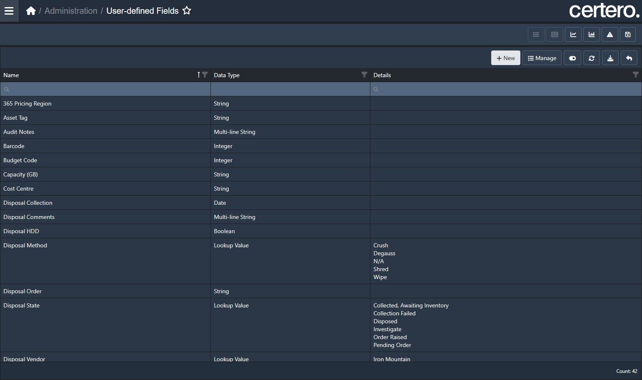Click the User-defined Fields breadcrumb title

tap(142, 11)
